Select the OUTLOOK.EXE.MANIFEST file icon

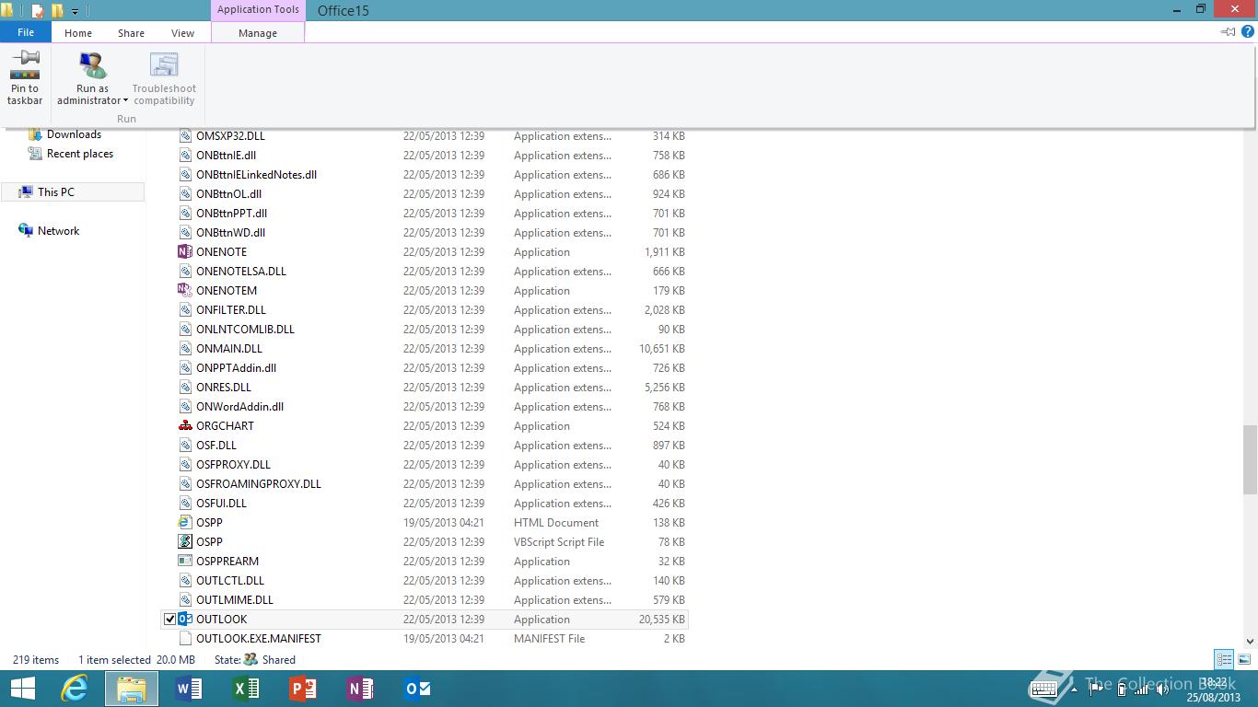(184, 638)
